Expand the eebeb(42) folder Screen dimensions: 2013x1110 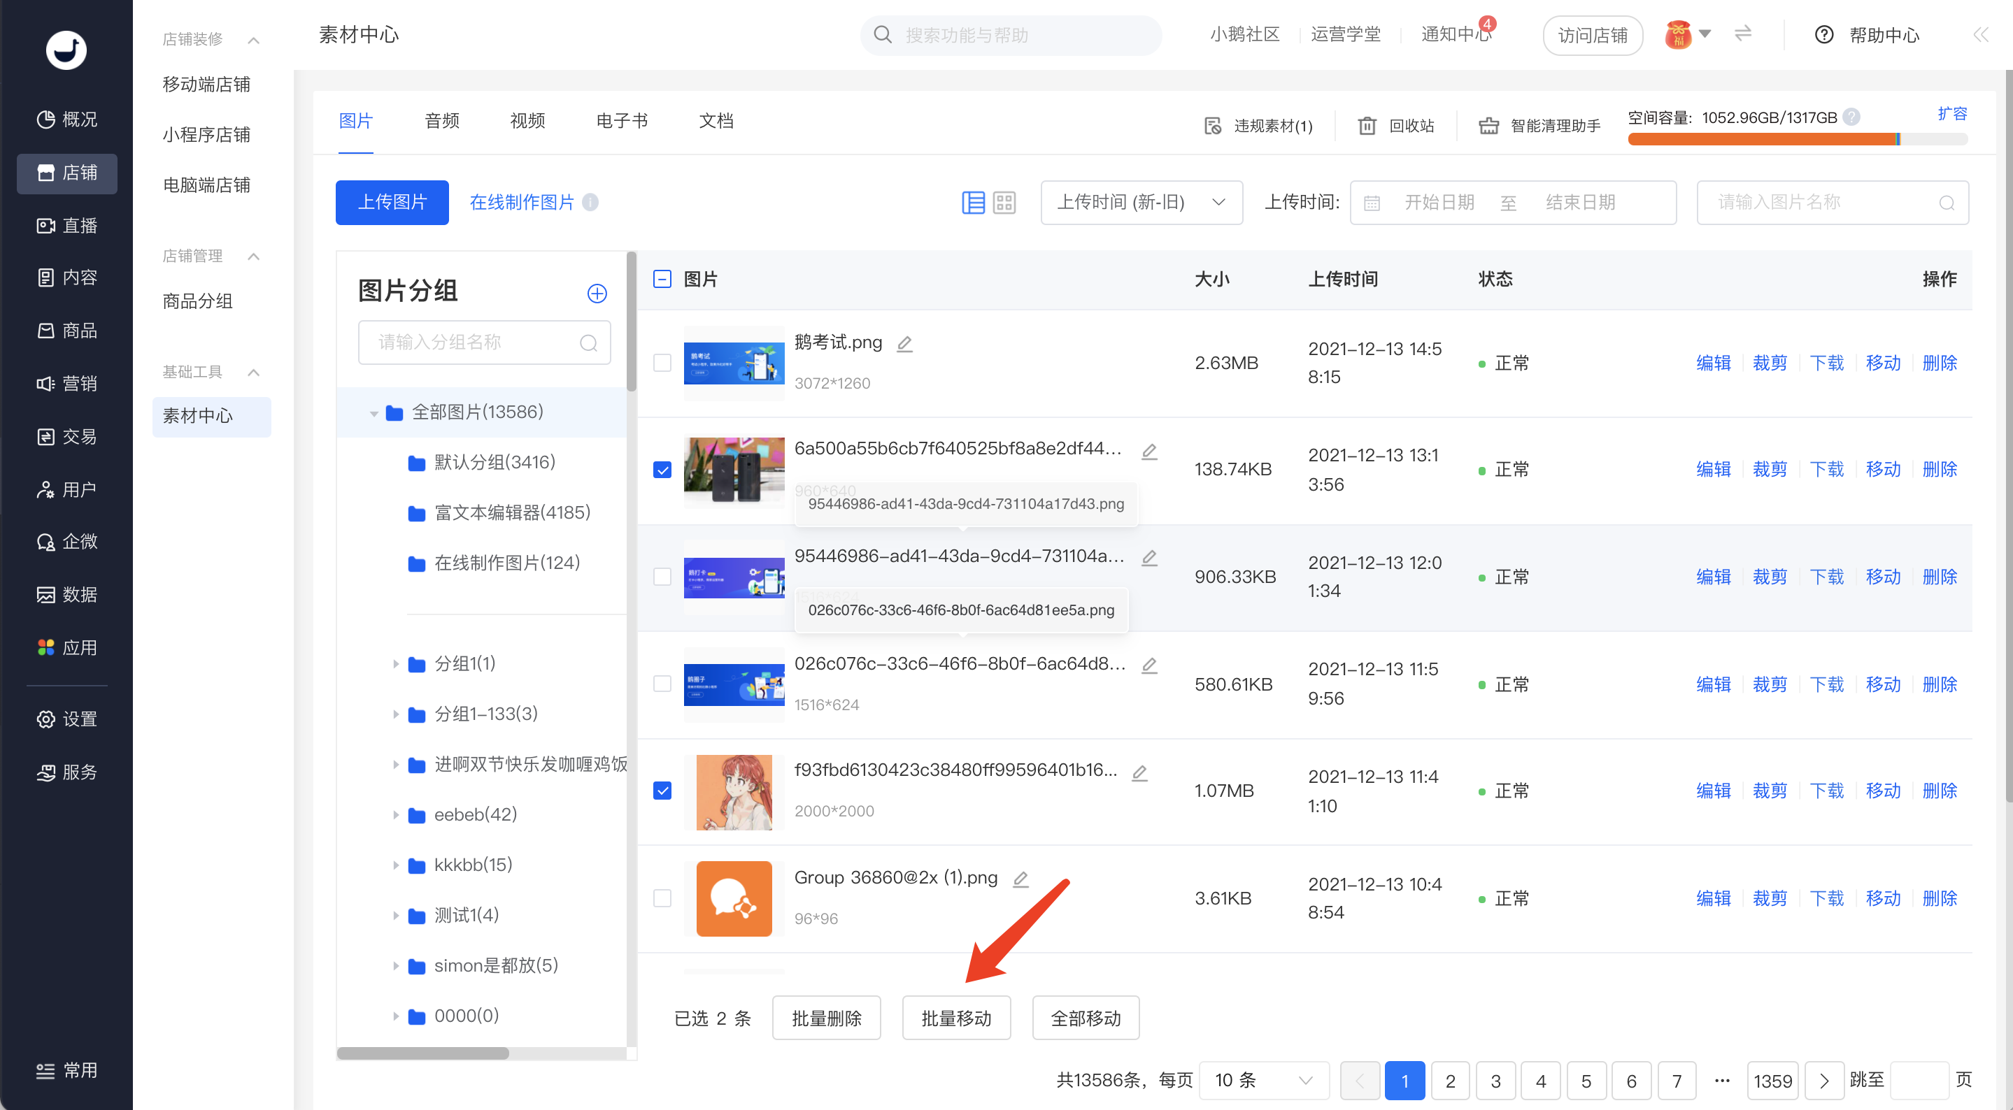pos(395,815)
